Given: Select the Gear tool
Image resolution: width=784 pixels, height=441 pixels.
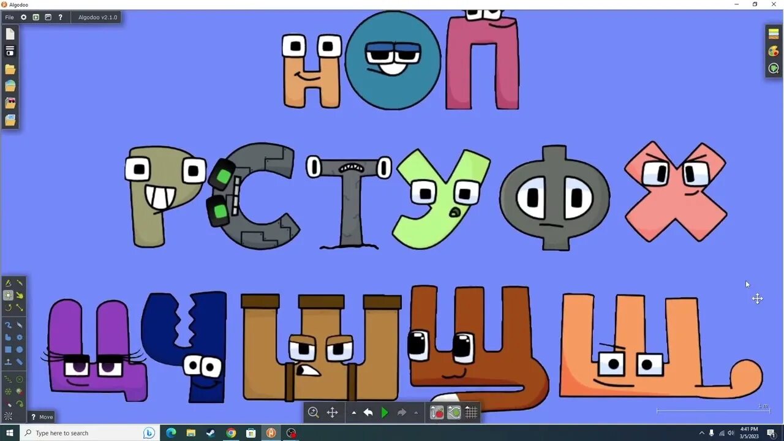Looking at the screenshot, I should point(20,337).
